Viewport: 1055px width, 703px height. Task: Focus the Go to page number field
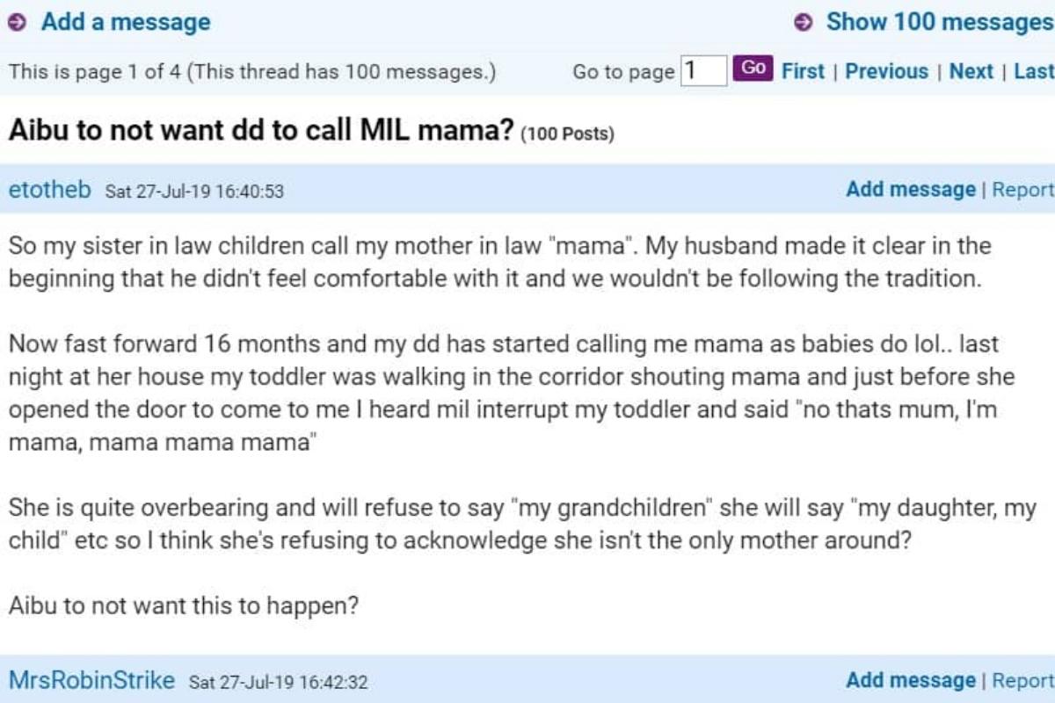pyautogui.click(x=704, y=71)
